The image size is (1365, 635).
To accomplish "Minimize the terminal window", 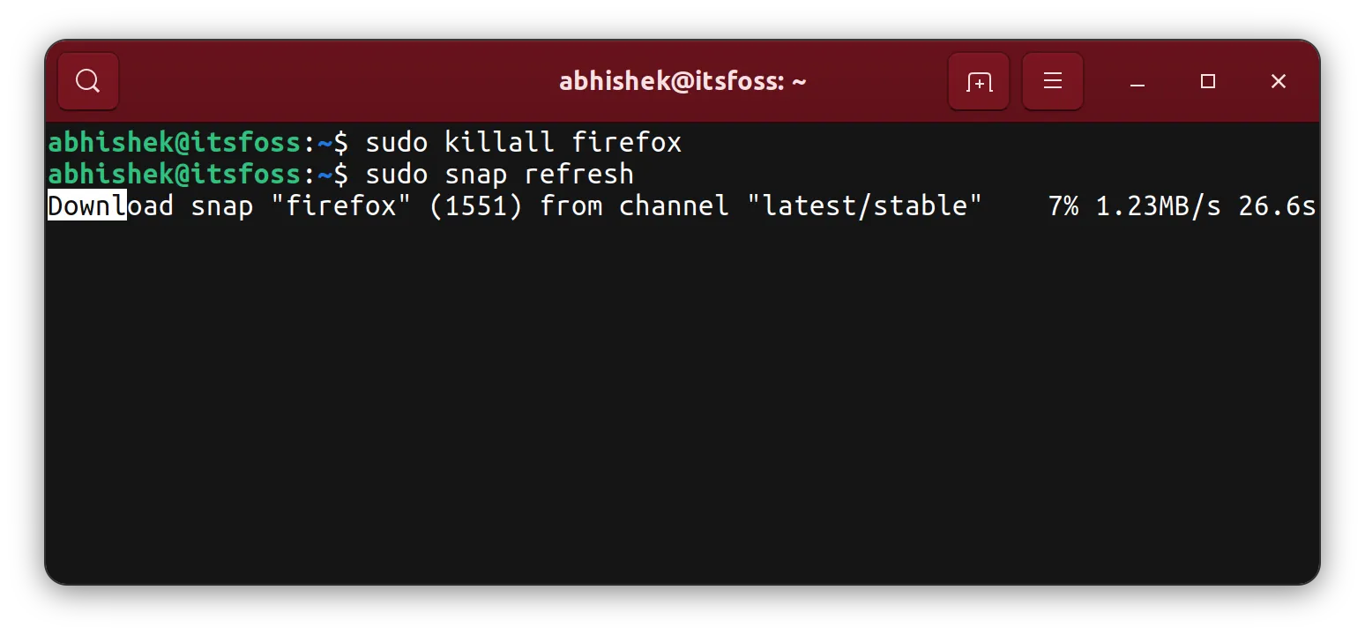I will (1137, 81).
